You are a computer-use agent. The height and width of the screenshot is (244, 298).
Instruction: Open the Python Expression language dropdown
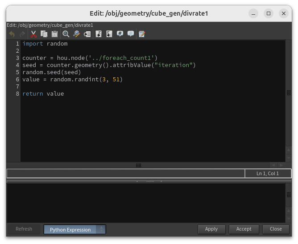click(74, 229)
